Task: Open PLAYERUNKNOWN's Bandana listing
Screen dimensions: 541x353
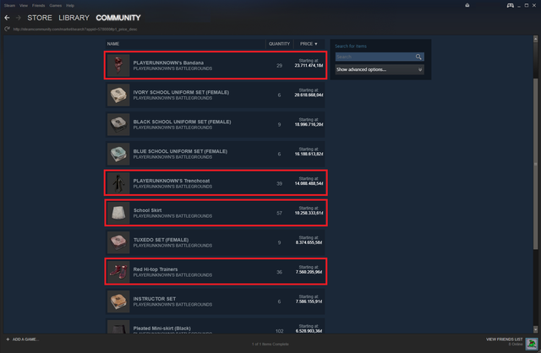Action: [216, 66]
